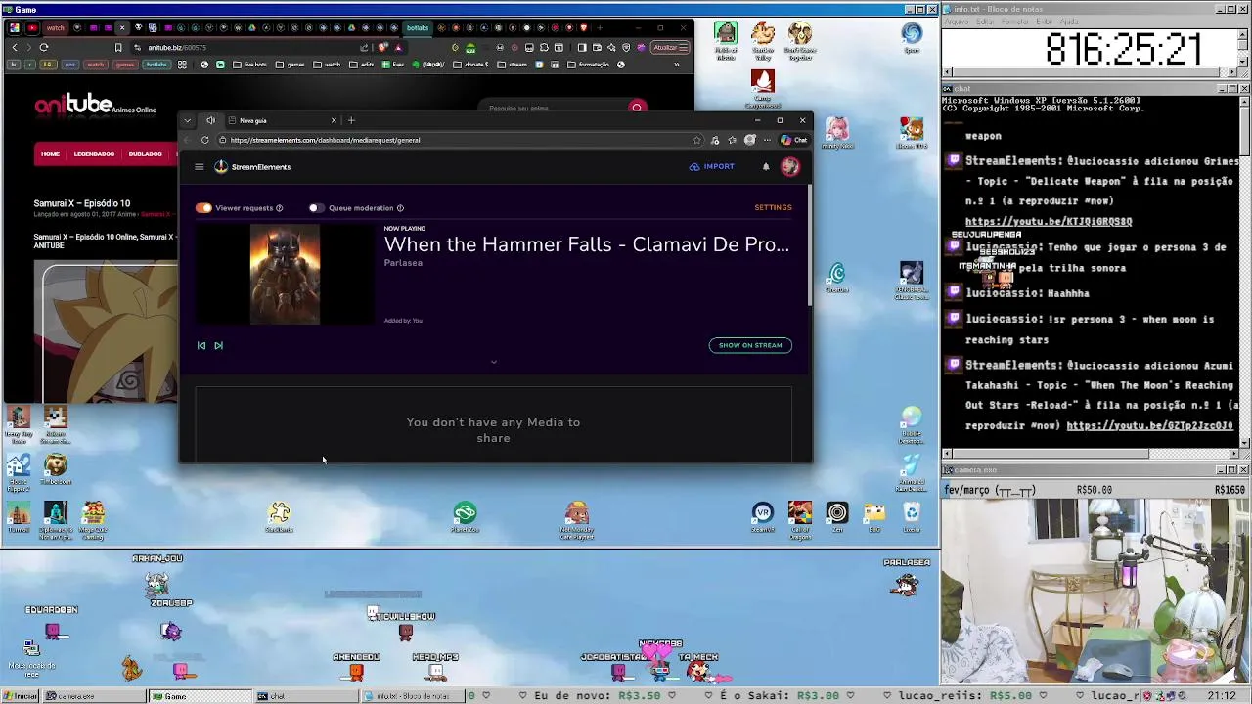Toggle the Queue moderation switch
This screenshot has height=704, width=1252.
coord(315,208)
